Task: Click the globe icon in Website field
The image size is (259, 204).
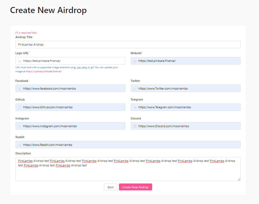Action: (x=135, y=61)
